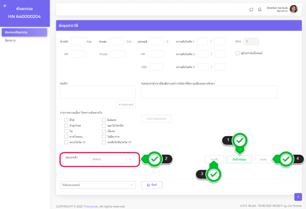Open the นัดหมาย sidebar menu item
The height and width of the screenshot is (209, 306).
click(10, 40)
